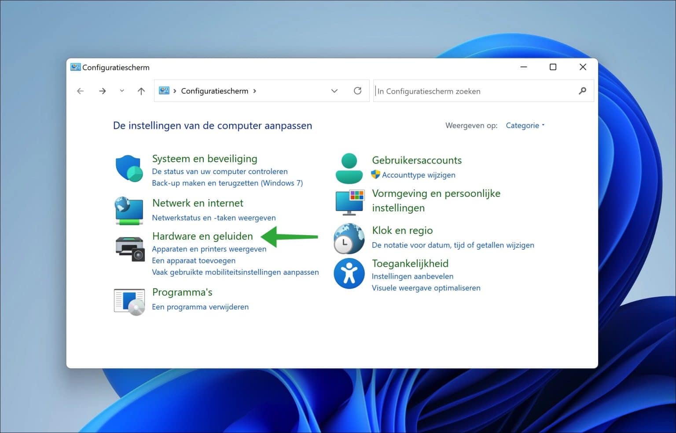
Task: Click Een programma verwijderen link
Action: (200, 307)
